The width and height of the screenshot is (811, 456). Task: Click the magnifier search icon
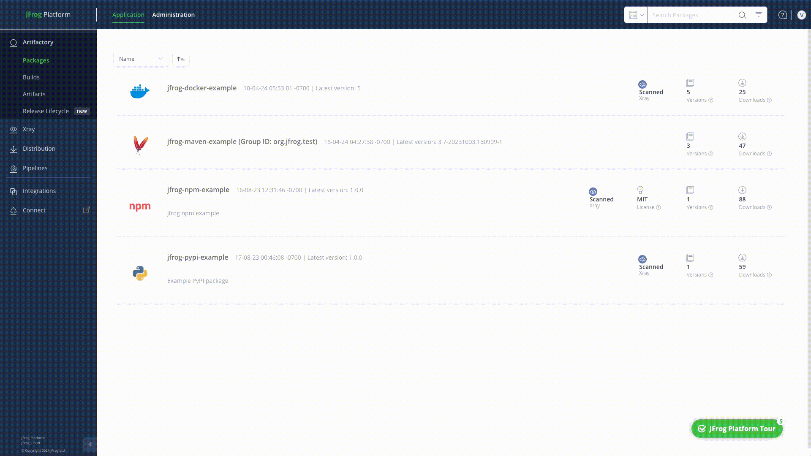point(742,15)
